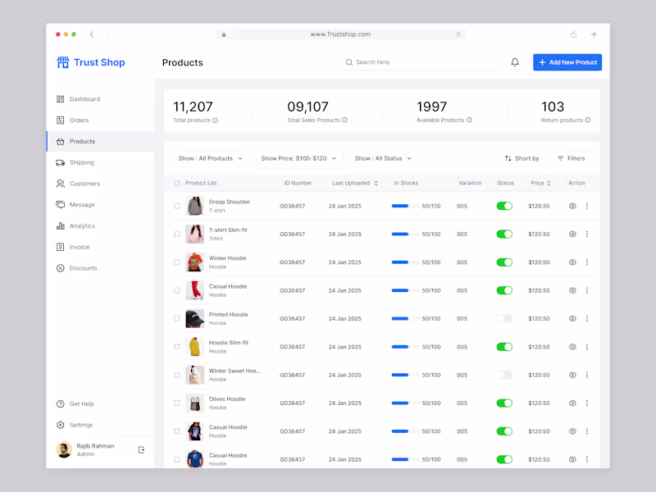
Task: Click the info icon next to Total products
Action: click(x=215, y=121)
